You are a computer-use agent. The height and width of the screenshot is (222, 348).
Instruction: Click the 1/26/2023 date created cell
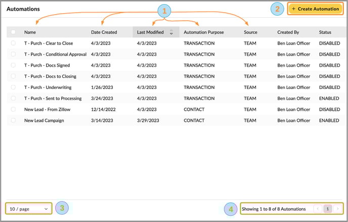coord(102,87)
